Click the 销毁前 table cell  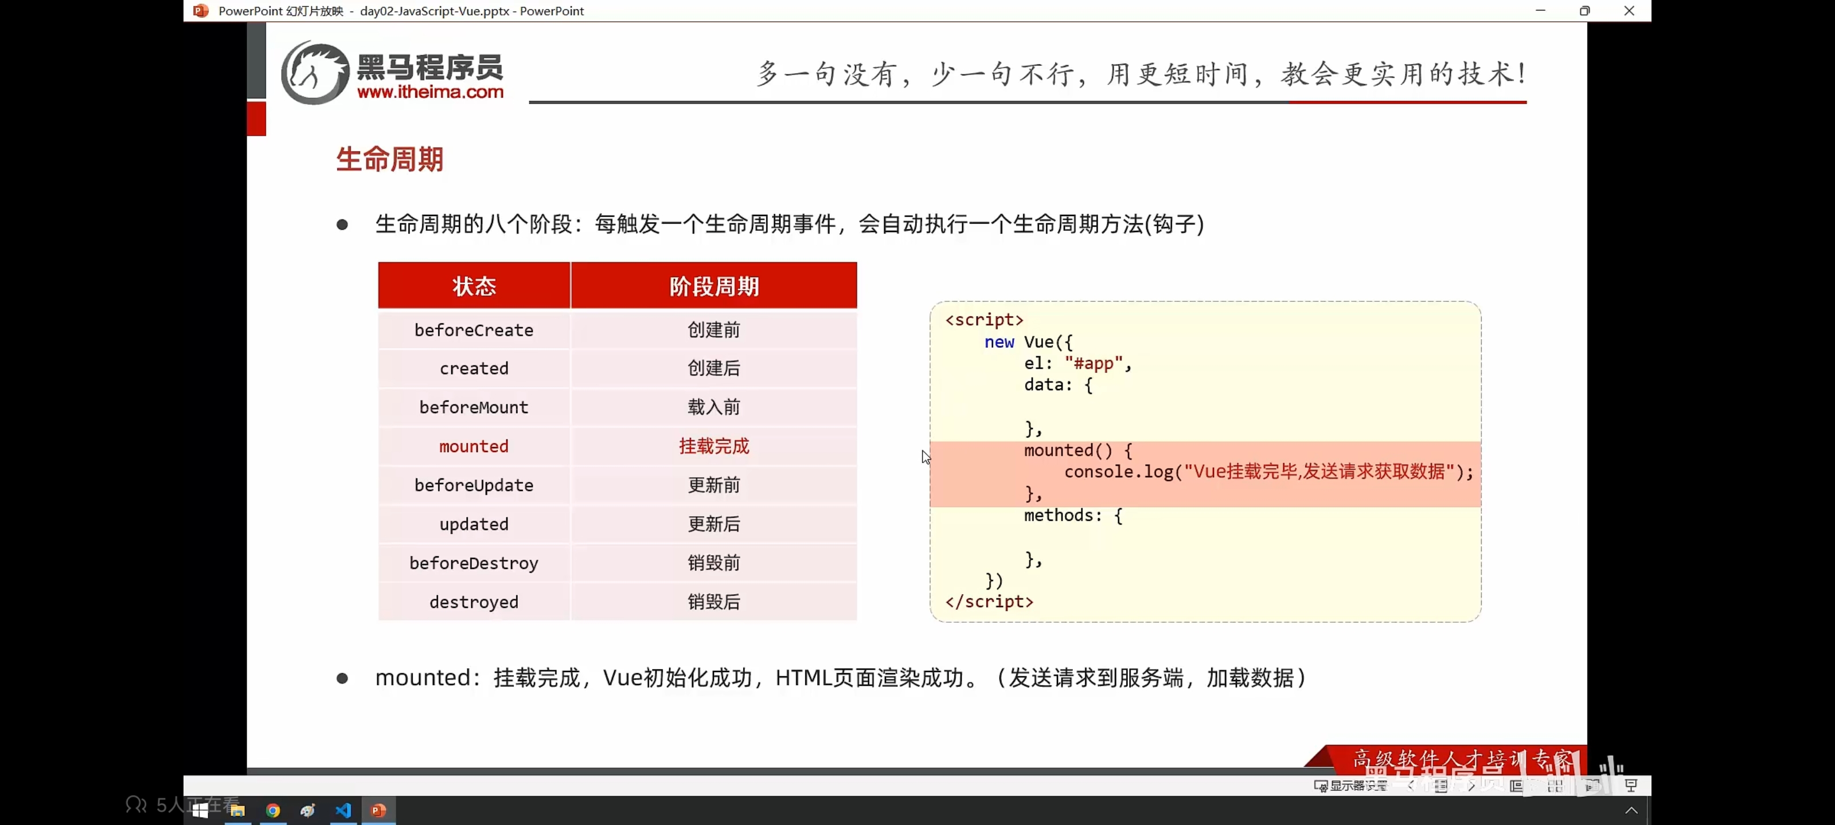click(x=714, y=563)
